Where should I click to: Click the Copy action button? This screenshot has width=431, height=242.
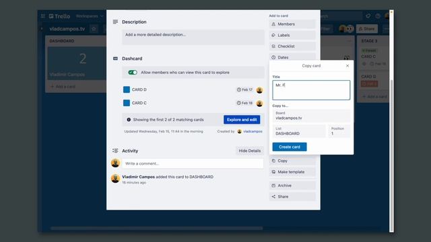292,161
